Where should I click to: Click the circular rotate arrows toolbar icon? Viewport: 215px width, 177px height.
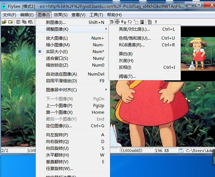129,22
